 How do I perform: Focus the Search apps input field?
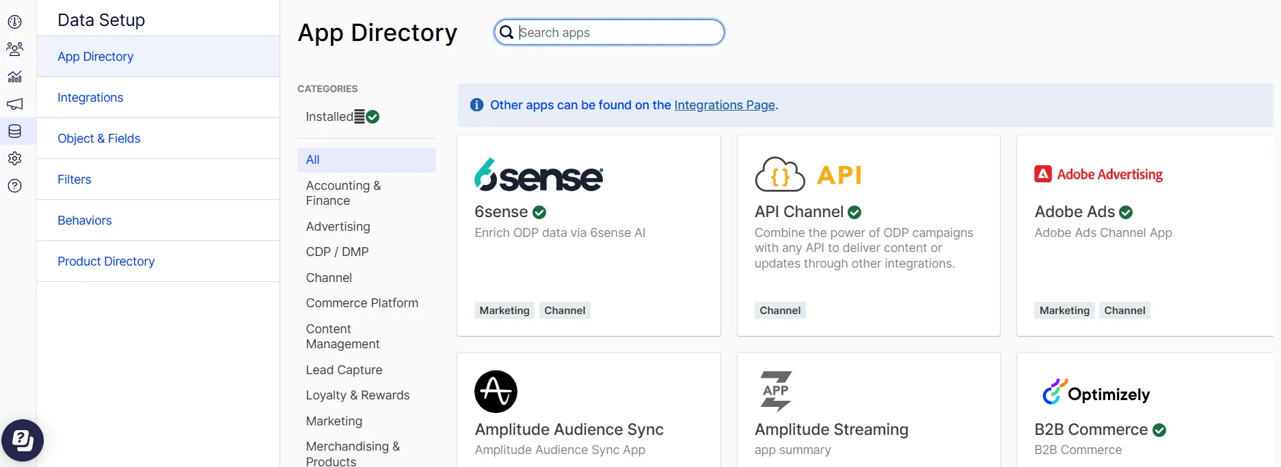tap(609, 32)
